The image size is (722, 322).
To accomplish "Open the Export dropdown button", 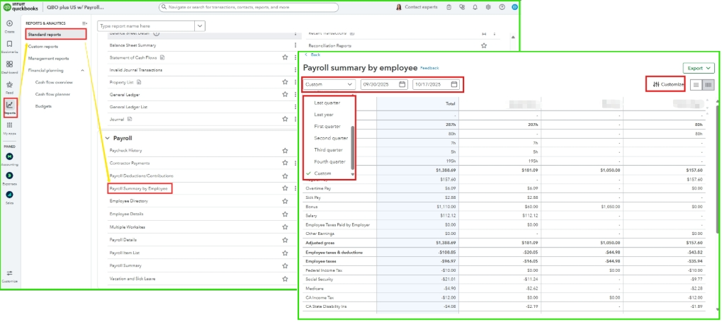I will (698, 68).
